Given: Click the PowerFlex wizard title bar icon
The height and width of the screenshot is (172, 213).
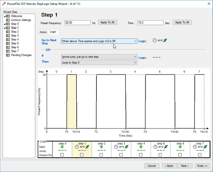Looking at the screenshot, I should coord(4,4).
